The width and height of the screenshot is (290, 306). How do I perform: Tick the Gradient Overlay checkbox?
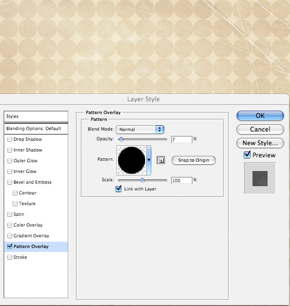pos(10,236)
